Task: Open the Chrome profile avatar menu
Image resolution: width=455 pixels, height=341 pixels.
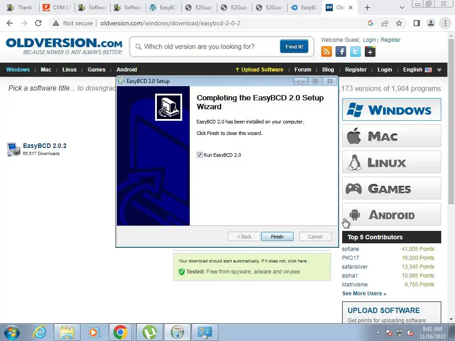Action: coord(431,23)
